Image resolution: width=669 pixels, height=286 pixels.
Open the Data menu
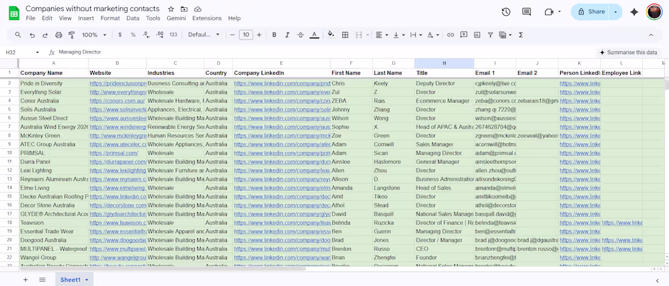tap(133, 18)
